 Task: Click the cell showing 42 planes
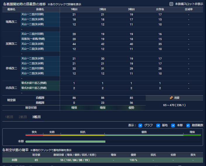[103, 44]
